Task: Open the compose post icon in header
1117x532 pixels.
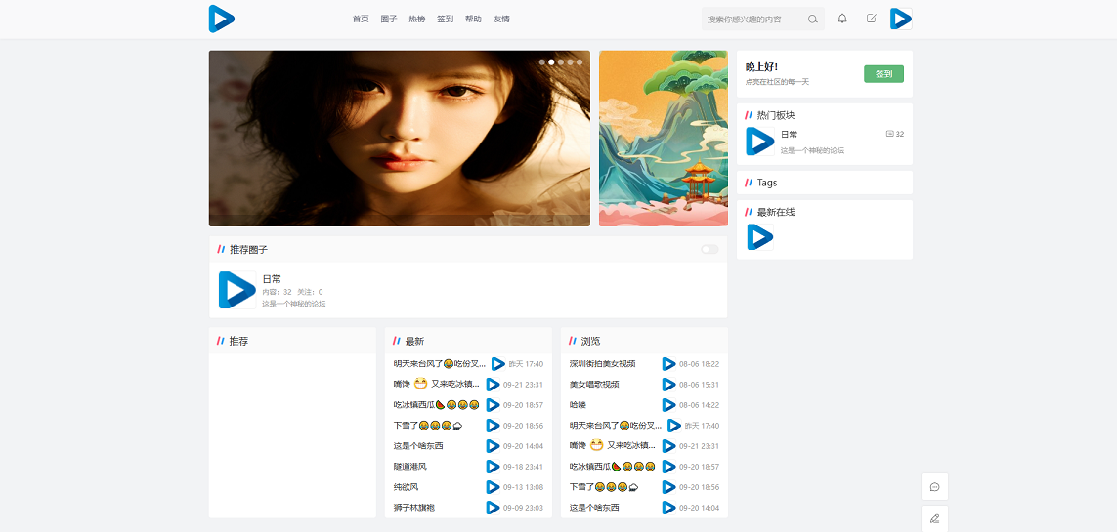Action: click(x=871, y=19)
